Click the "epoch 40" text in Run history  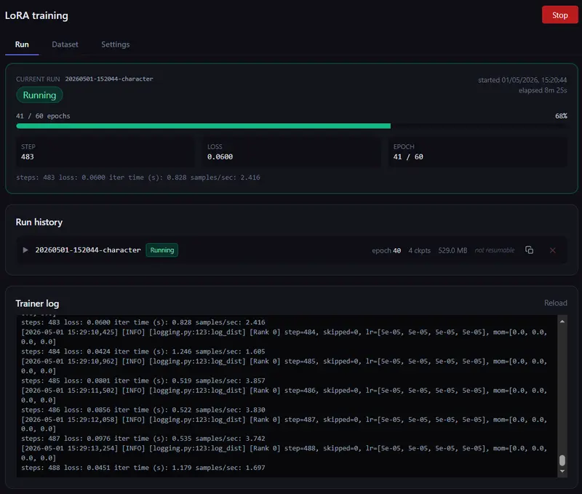[x=386, y=250]
